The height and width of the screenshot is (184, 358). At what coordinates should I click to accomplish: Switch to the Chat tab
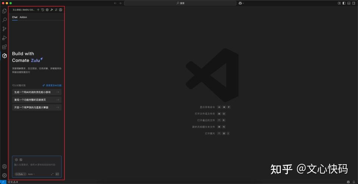15,17
